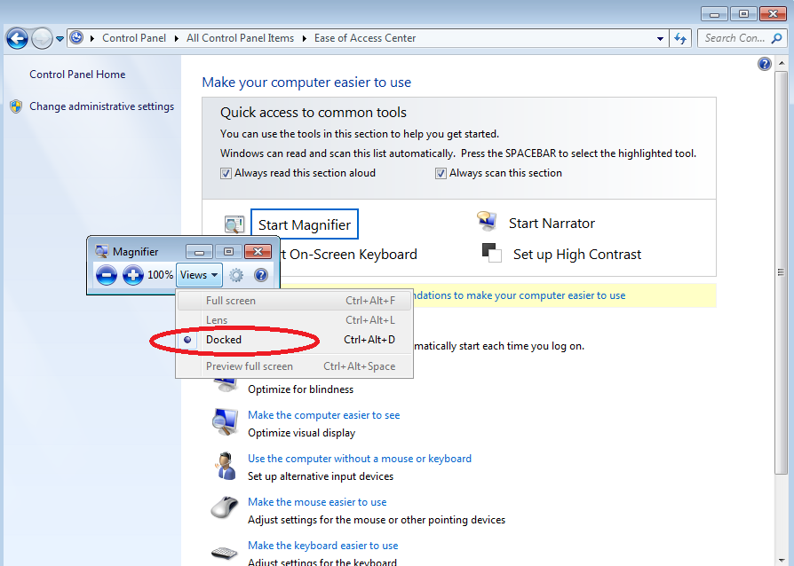
Task: Open Control Panel Home link
Action: pos(77,75)
